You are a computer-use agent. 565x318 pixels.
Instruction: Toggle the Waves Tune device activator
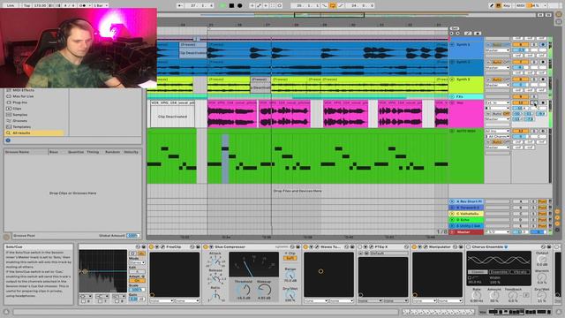pos(305,247)
